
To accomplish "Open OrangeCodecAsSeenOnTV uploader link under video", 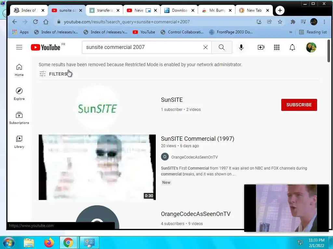I will 194,157.
